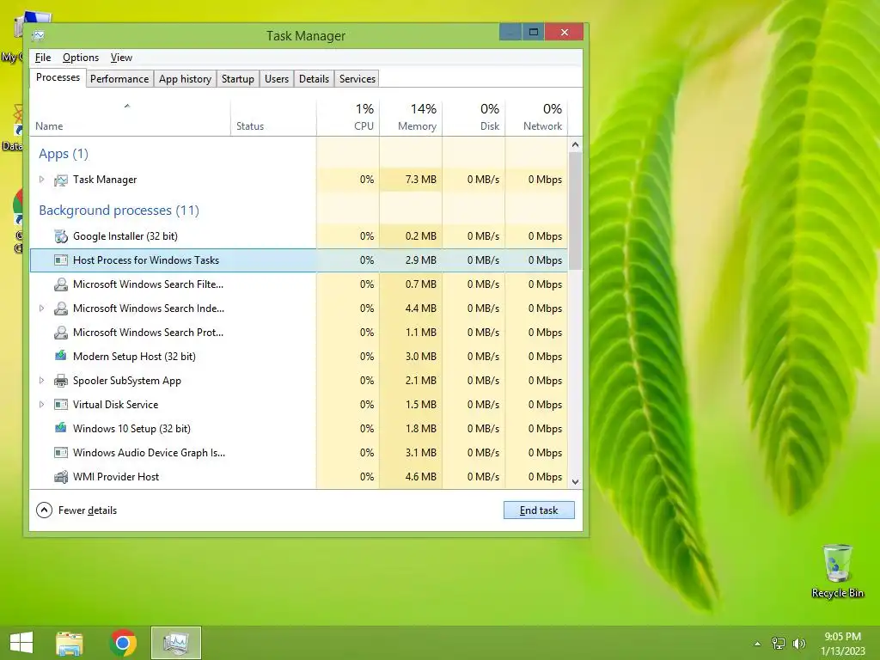Select the Microsoft Windows Search Filter row text

point(148,284)
